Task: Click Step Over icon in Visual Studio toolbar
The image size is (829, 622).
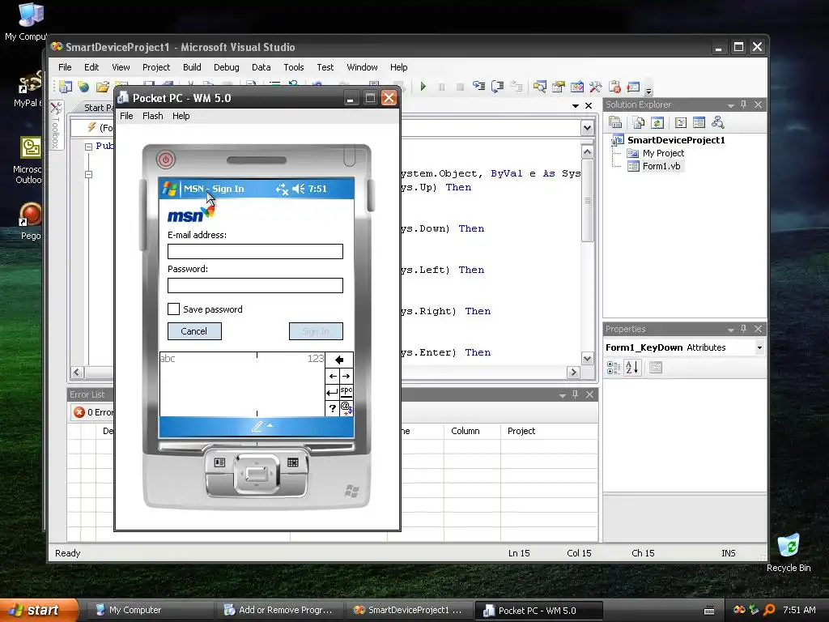Action: (497, 86)
